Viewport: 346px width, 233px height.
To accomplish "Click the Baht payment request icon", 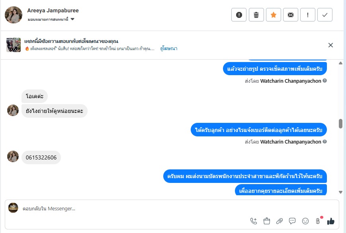I will point(318,221).
